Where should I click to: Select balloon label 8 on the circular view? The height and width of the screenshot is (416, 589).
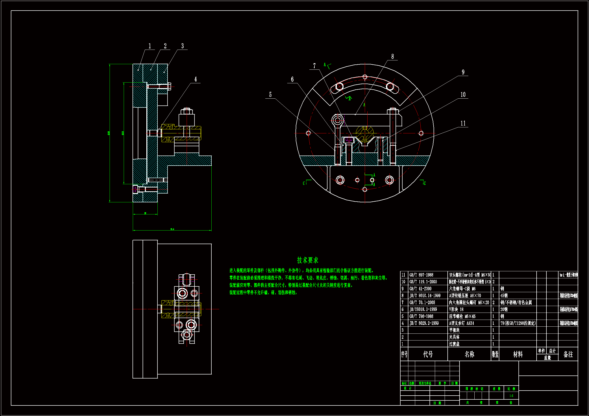(x=392, y=57)
